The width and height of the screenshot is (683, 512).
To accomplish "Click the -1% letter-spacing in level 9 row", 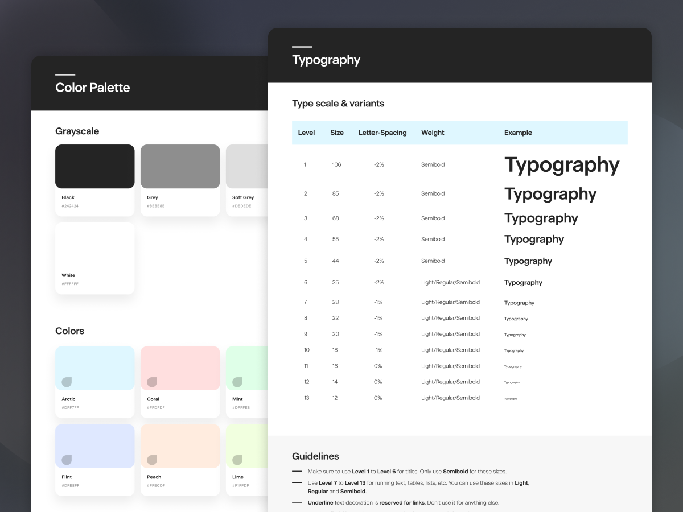I will (378, 334).
